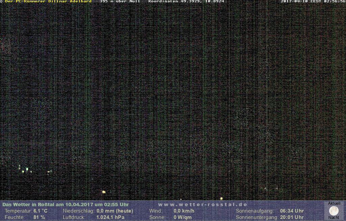
Task: Click the 'Der PC-Kümmerer Dittmar Adelhard' credit
Action: pyautogui.click(x=48, y=1)
